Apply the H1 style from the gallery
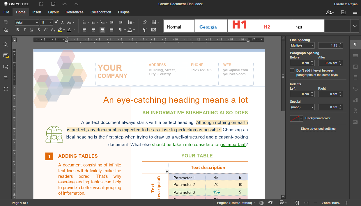Viewport: 361px width, 206px height. [x=243, y=26]
